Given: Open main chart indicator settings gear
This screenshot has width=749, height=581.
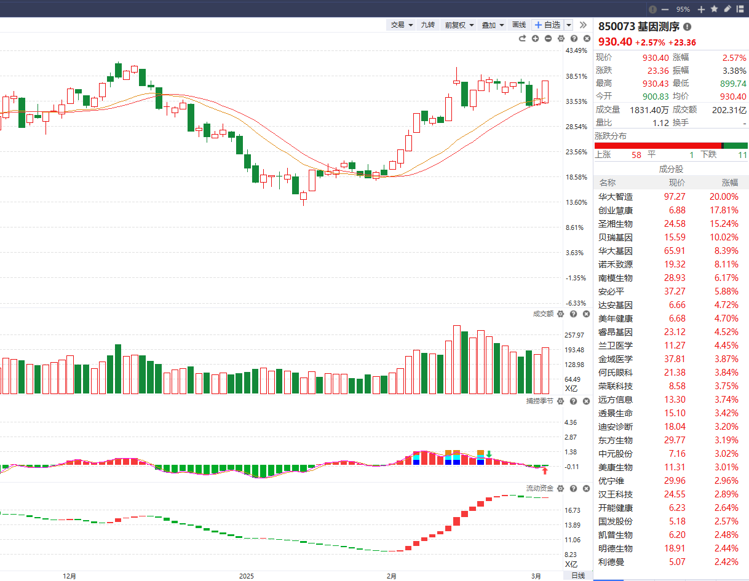Looking at the screenshot, I should pyautogui.click(x=561, y=39).
